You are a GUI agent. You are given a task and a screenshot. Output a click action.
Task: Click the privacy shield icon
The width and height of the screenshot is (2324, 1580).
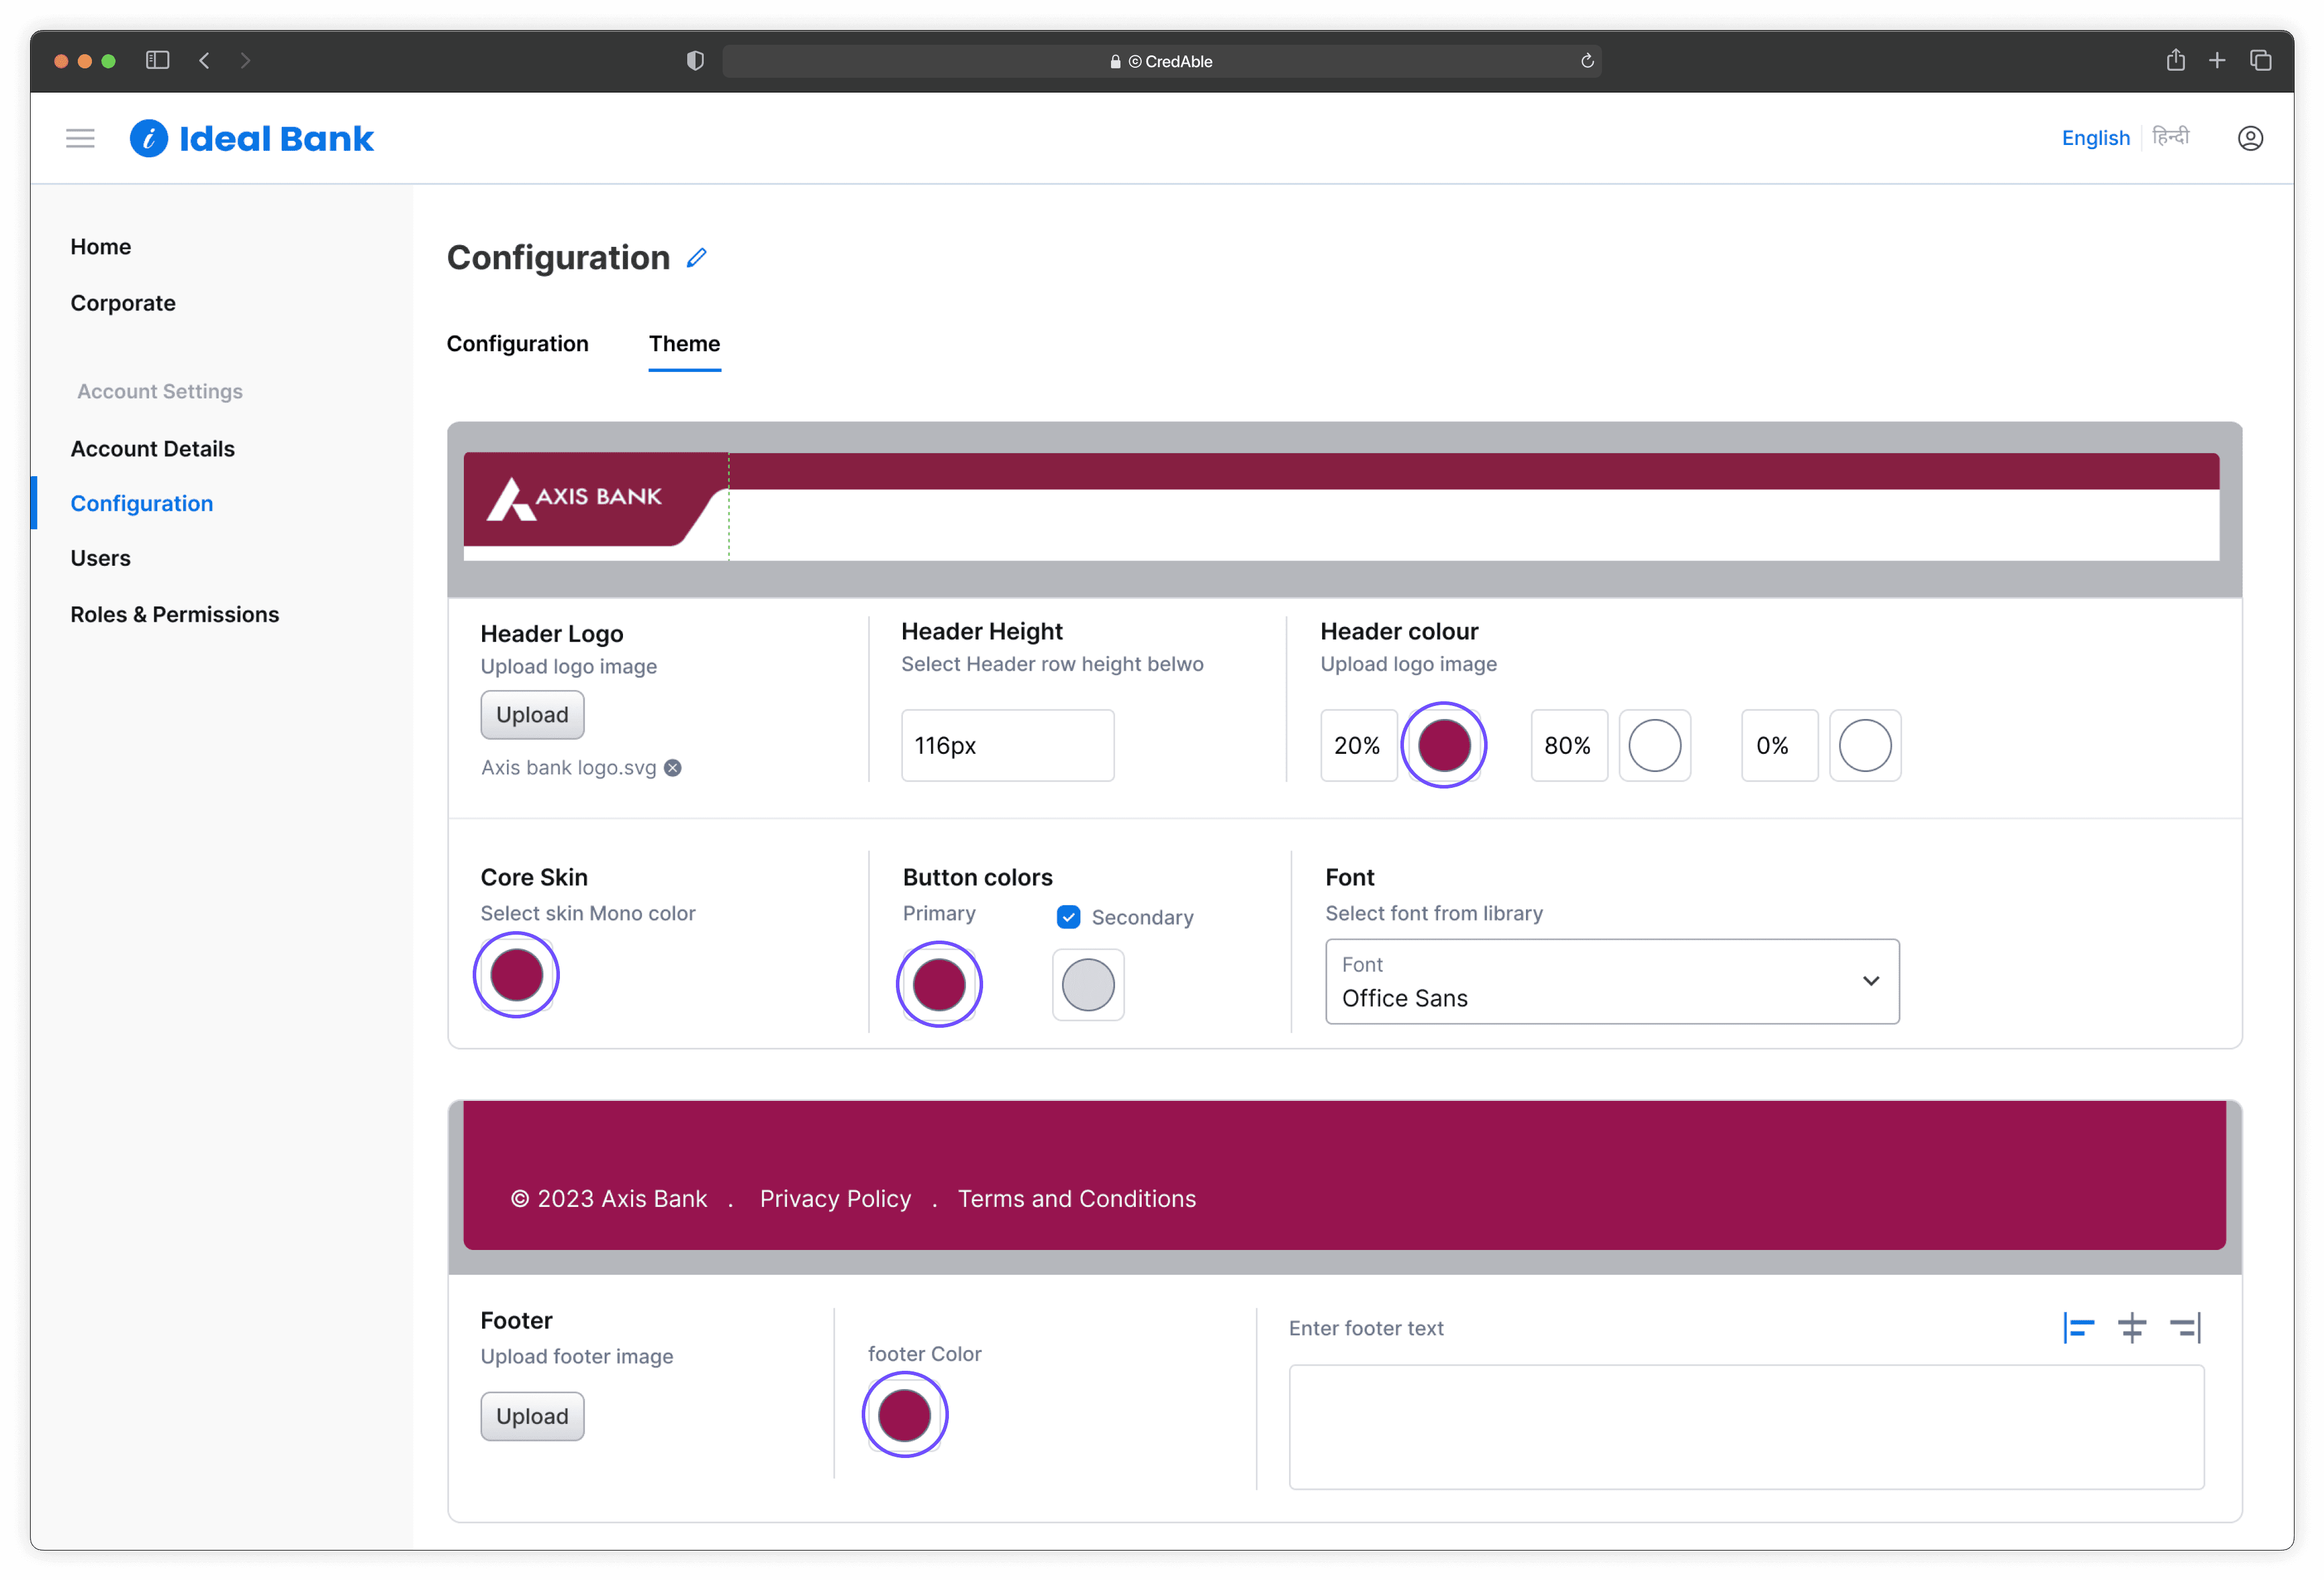pos(695,61)
